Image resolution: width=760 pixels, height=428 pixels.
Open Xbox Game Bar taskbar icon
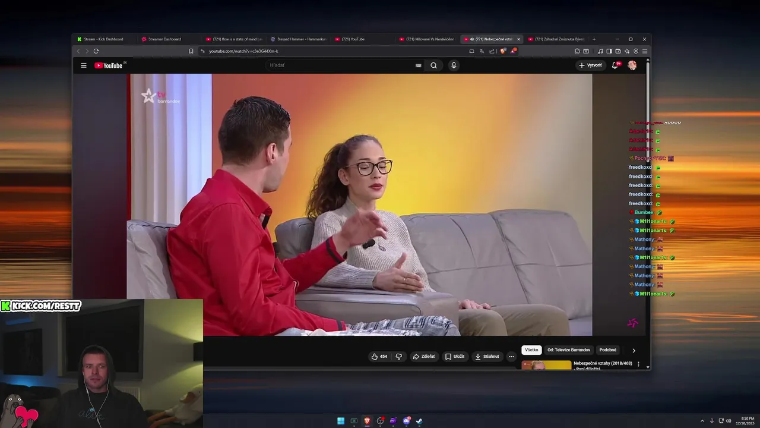tap(354, 421)
